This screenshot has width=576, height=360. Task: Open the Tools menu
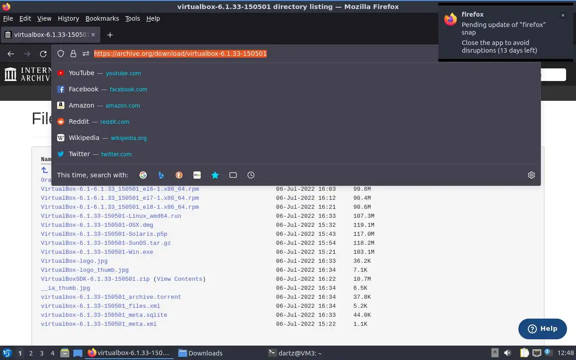(133, 18)
